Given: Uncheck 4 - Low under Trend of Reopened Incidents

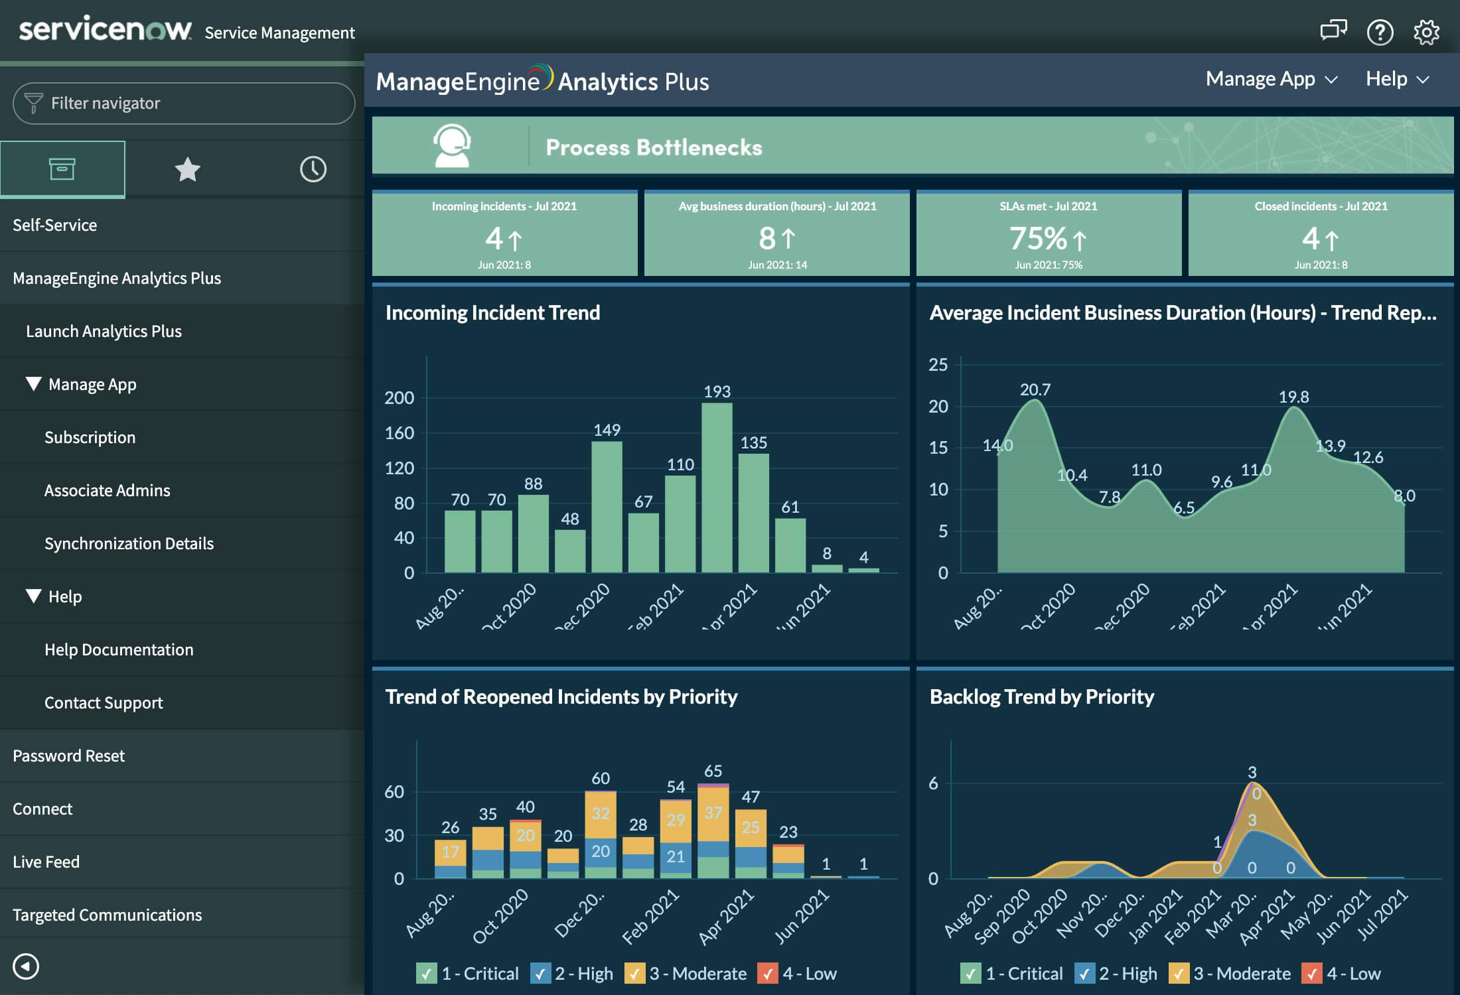Looking at the screenshot, I should pos(768,973).
